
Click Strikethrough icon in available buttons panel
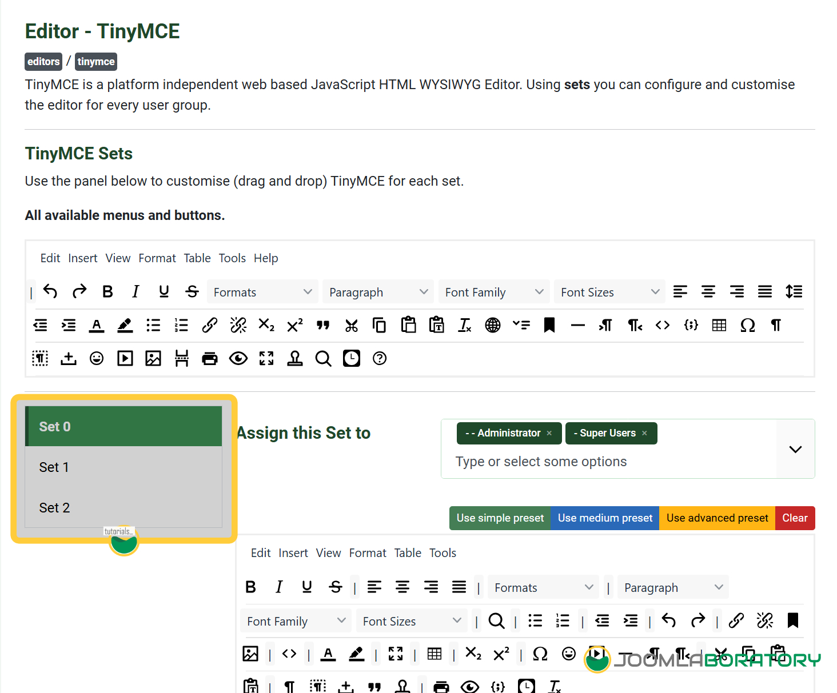192,291
